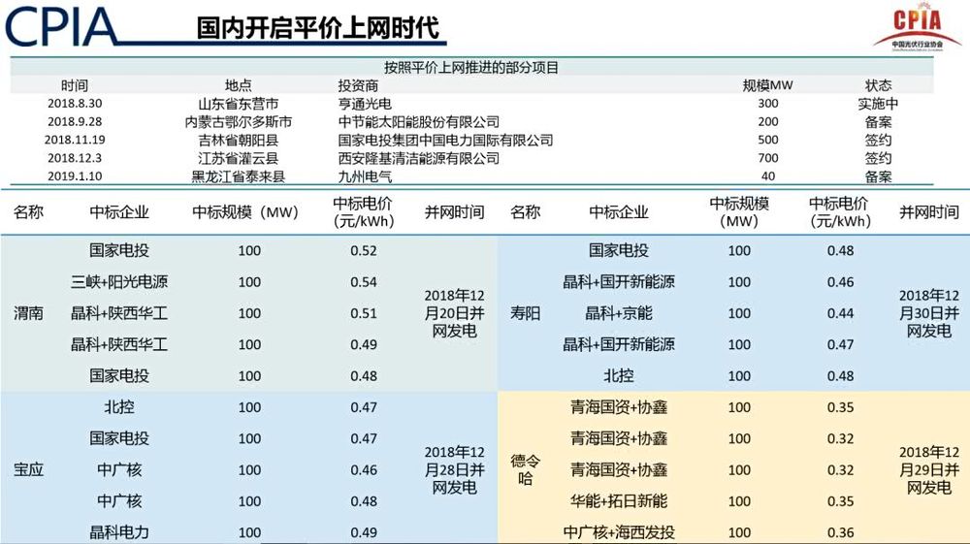The height and width of the screenshot is (544, 970).
Task: Click the 地点 column header
Action: (239, 85)
